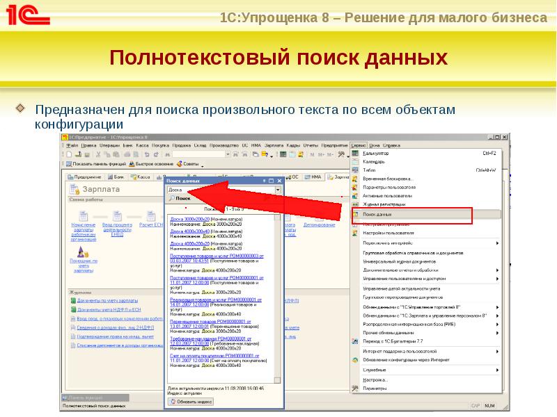The height and width of the screenshot is (417, 557).
Task: Click the Undo toolbar icon
Action: click(147, 154)
